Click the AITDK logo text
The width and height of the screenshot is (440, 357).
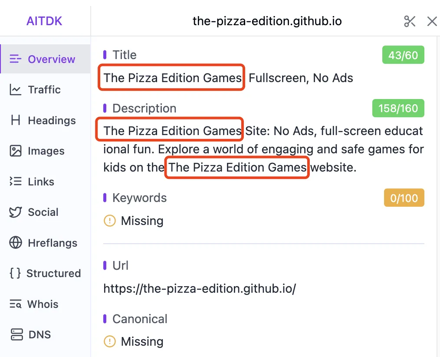coord(44,21)
